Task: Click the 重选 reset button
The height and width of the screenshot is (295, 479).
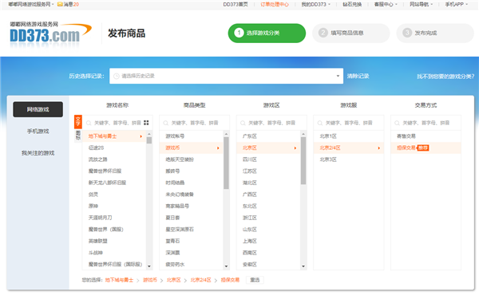Action: [x=255, y=280]
